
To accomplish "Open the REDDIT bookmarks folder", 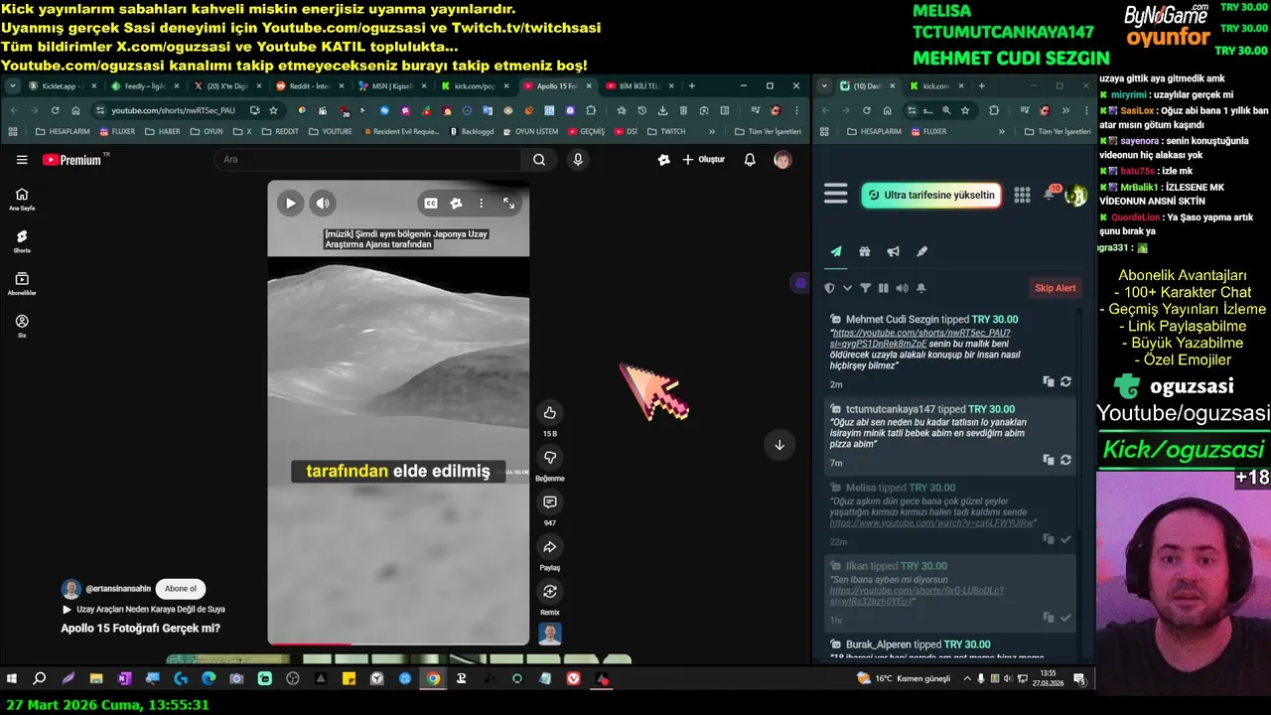I will 279,131.
